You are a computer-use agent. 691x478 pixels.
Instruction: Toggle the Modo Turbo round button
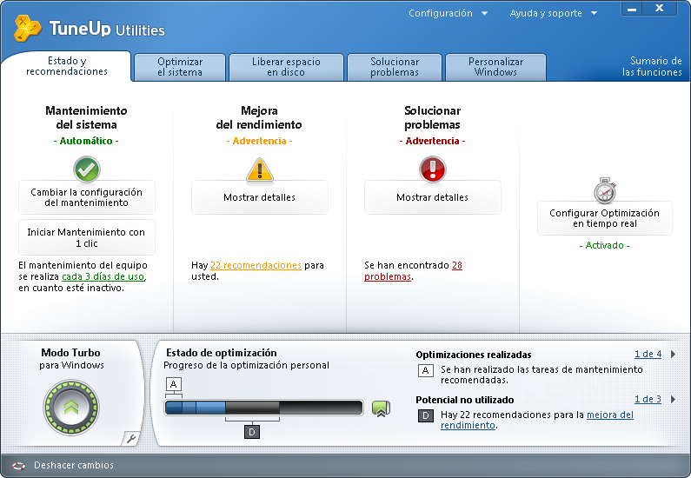(x=71, y=408)
